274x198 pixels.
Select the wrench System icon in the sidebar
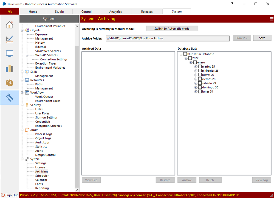pos(9,97)
